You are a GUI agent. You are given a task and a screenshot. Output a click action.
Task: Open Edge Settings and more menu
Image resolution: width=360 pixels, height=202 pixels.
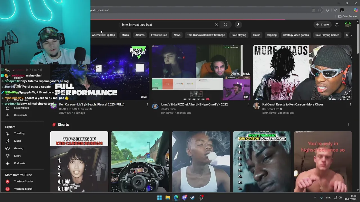(349, 10)
